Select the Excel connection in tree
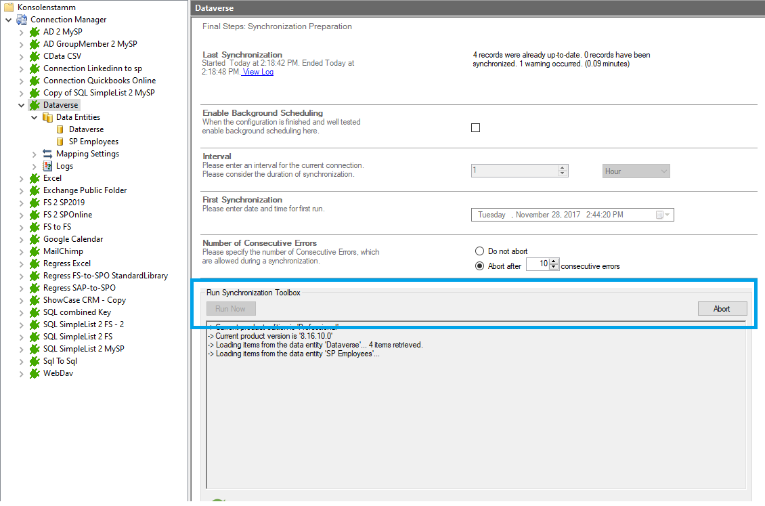765x506 pixels. [x=52, y=178]
